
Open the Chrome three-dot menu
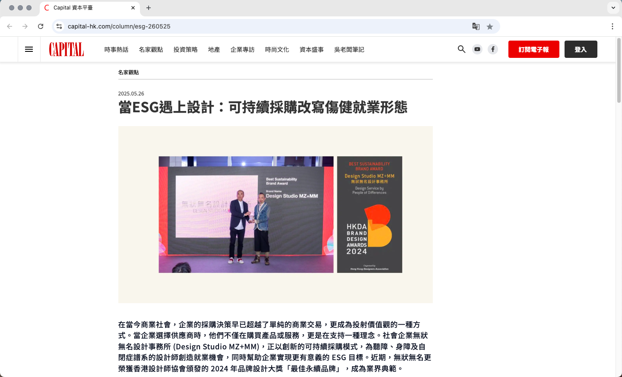pos(612,26)
